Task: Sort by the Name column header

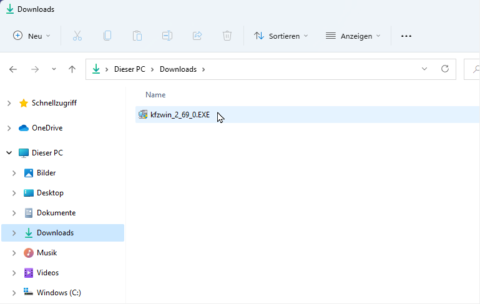Action: [x=155, y=95]
